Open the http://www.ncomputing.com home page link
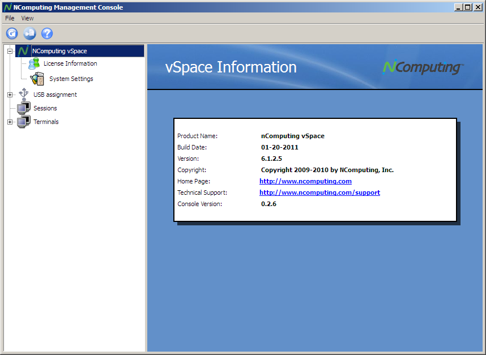This screenshot has height=355, width=486. click(x=305, y=181)
